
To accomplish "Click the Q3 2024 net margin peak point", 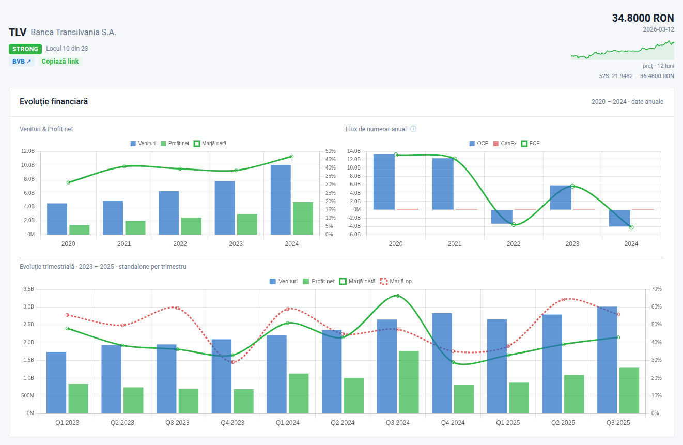I will (398, 296).
